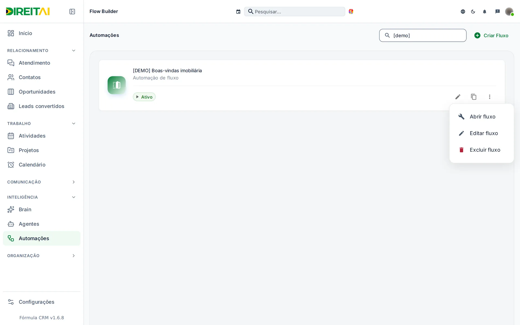The height and width of the screenshot is (325, 520).
Task: Open the three-dot flow options menu
Action: [490, 97]
